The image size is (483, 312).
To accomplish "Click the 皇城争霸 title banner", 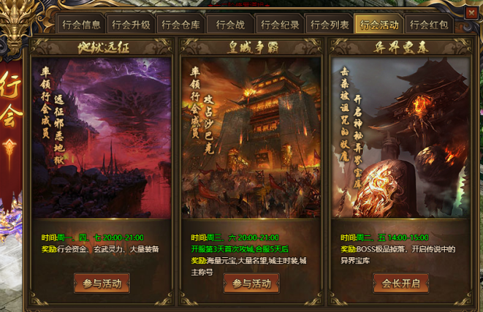I will pos(252,47).
